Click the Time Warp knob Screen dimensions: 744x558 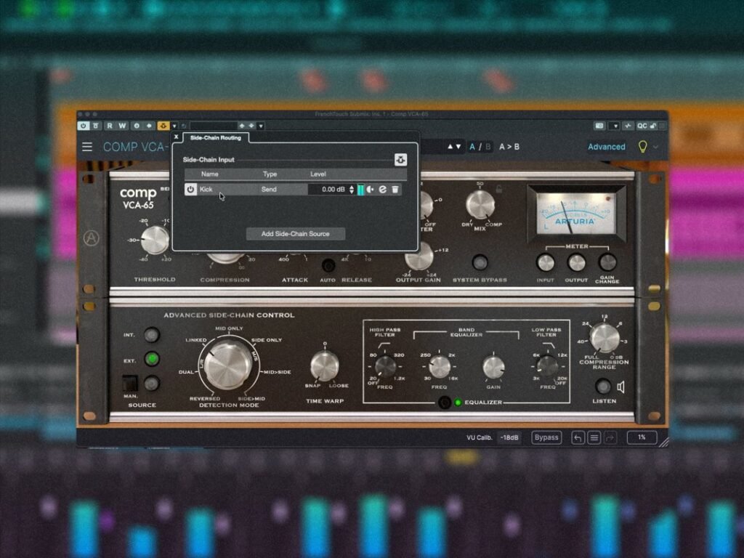[x=325, y=366]
